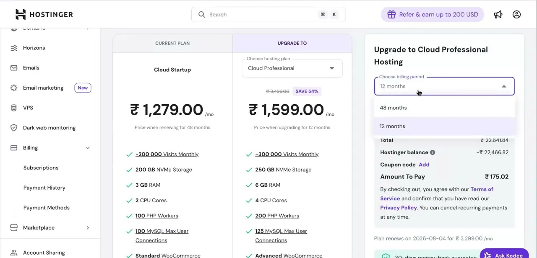This screenshot has height=258, width=537.
Task: Click the Email marketing icon
Action: click(x=14, y=88)
